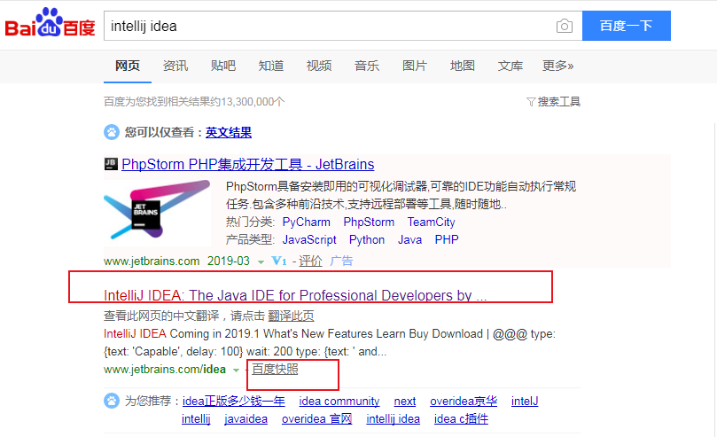Viewport: 717px width, 437px height.
Task: Click the JB favicon beside PhpStorm result
Action: pyautogui.click(x=111, y=164)
